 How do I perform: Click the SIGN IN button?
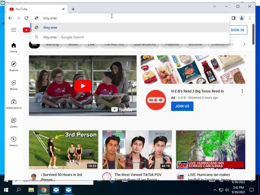coord(237,30)
